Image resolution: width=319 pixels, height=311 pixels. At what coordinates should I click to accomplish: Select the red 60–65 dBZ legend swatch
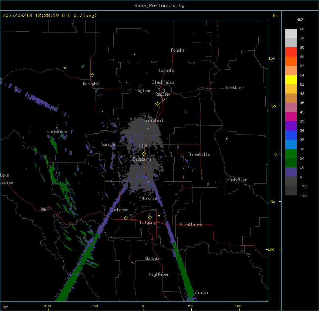tap(291, 52)
